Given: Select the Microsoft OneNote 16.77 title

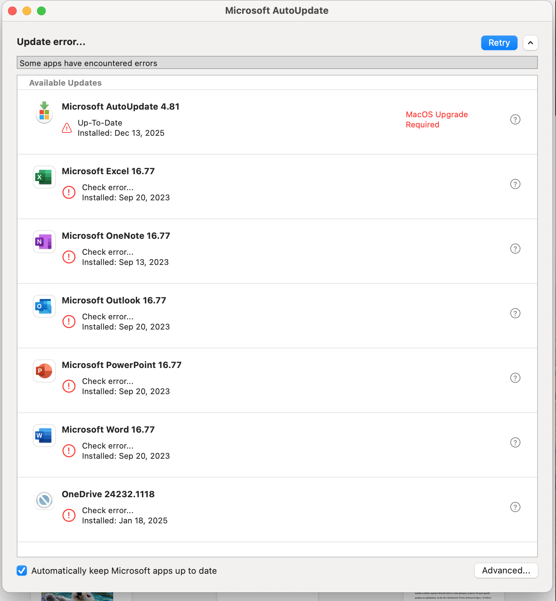Looking at the screenshot, I should click(116, 236).
